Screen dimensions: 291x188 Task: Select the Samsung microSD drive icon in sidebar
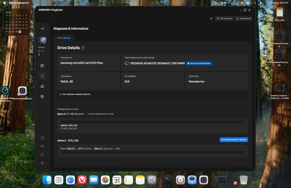coord(42,40)
